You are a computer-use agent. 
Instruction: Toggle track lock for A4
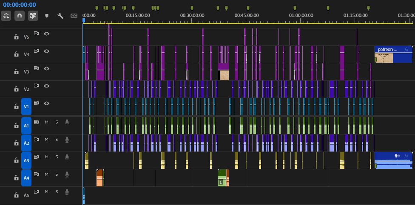[x=16, y=177]
